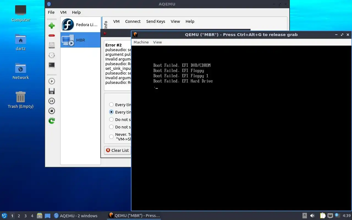Click the gray hard disk icon in AQEMU toolbar
Viewport: 352px width, 220px height.
pyautogui.click(x=52, y=45)
